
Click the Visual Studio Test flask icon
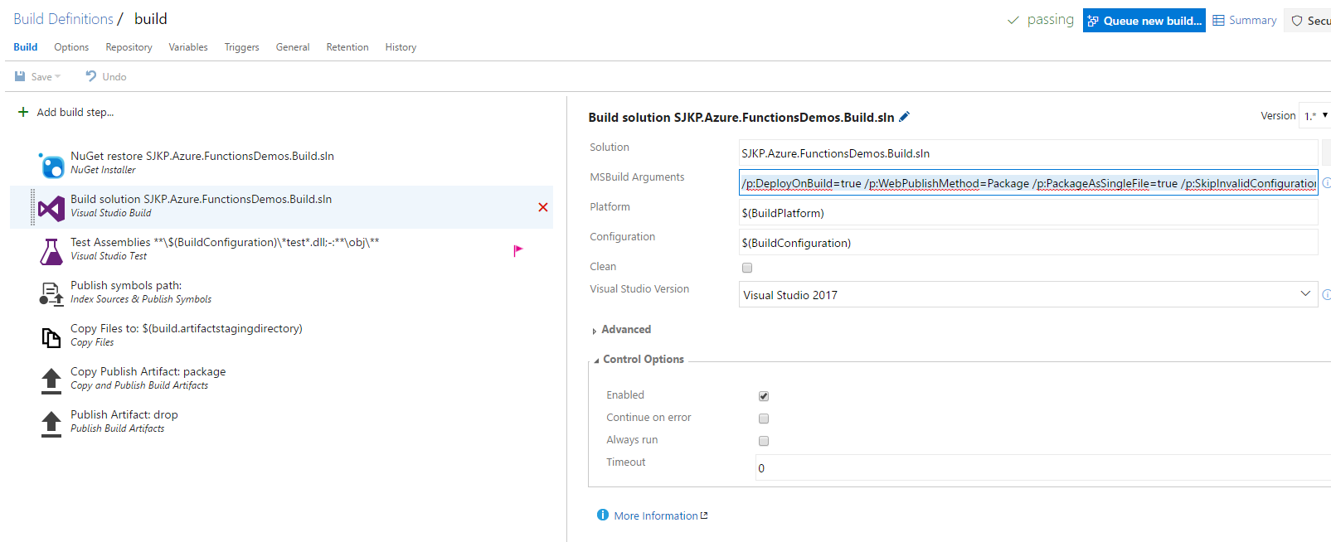[x=51, y=252]
